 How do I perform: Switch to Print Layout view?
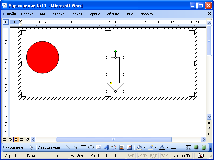16,139
